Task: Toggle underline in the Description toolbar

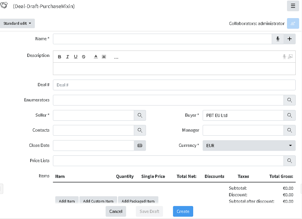Action: [x=75, y=57]
